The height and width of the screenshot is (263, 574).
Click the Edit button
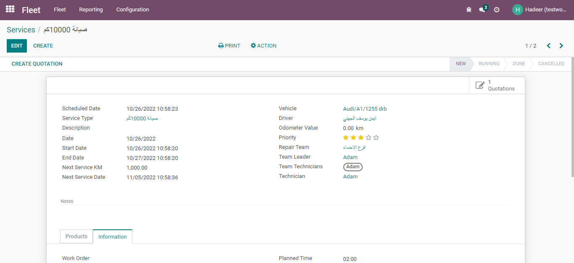(x=17, y=46)
